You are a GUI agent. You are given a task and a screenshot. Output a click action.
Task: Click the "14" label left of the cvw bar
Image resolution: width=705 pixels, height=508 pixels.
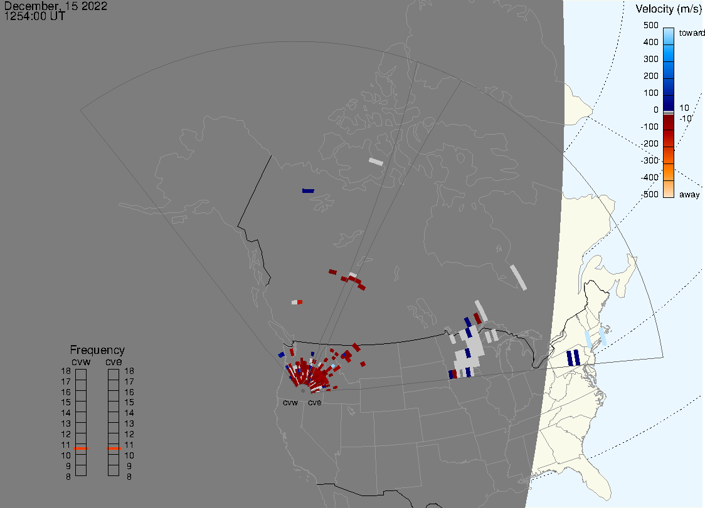click(66, 413)
